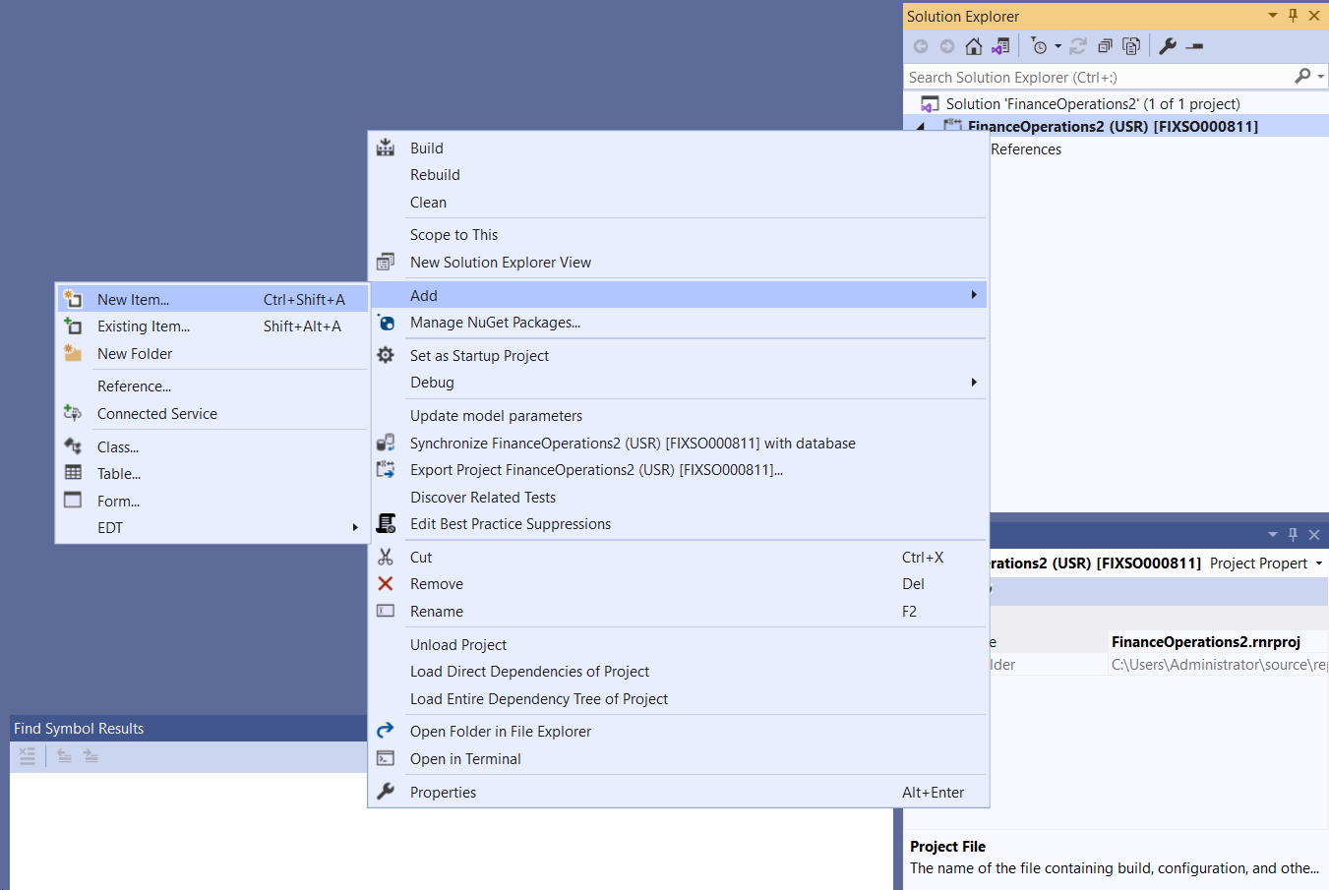Open the Properties window options dropdown

click(1272, 535)
